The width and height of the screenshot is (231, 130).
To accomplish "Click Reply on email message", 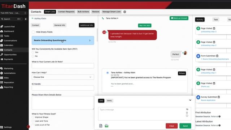I will tap(182, 73).
